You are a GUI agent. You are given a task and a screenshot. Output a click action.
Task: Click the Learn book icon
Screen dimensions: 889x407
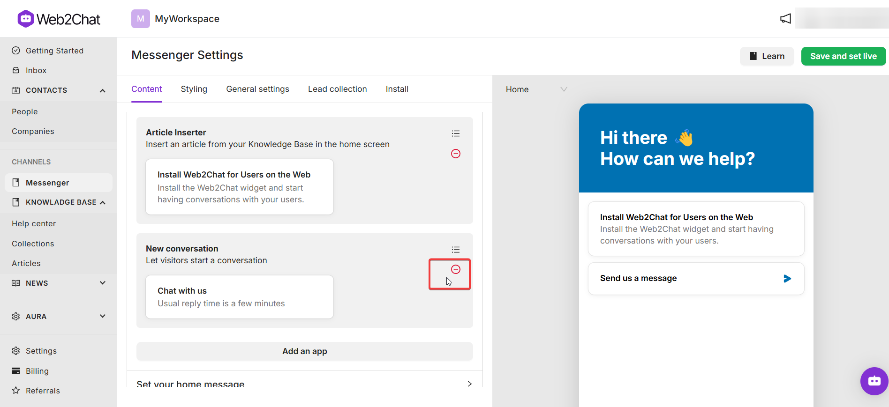[x=753, y=56]
